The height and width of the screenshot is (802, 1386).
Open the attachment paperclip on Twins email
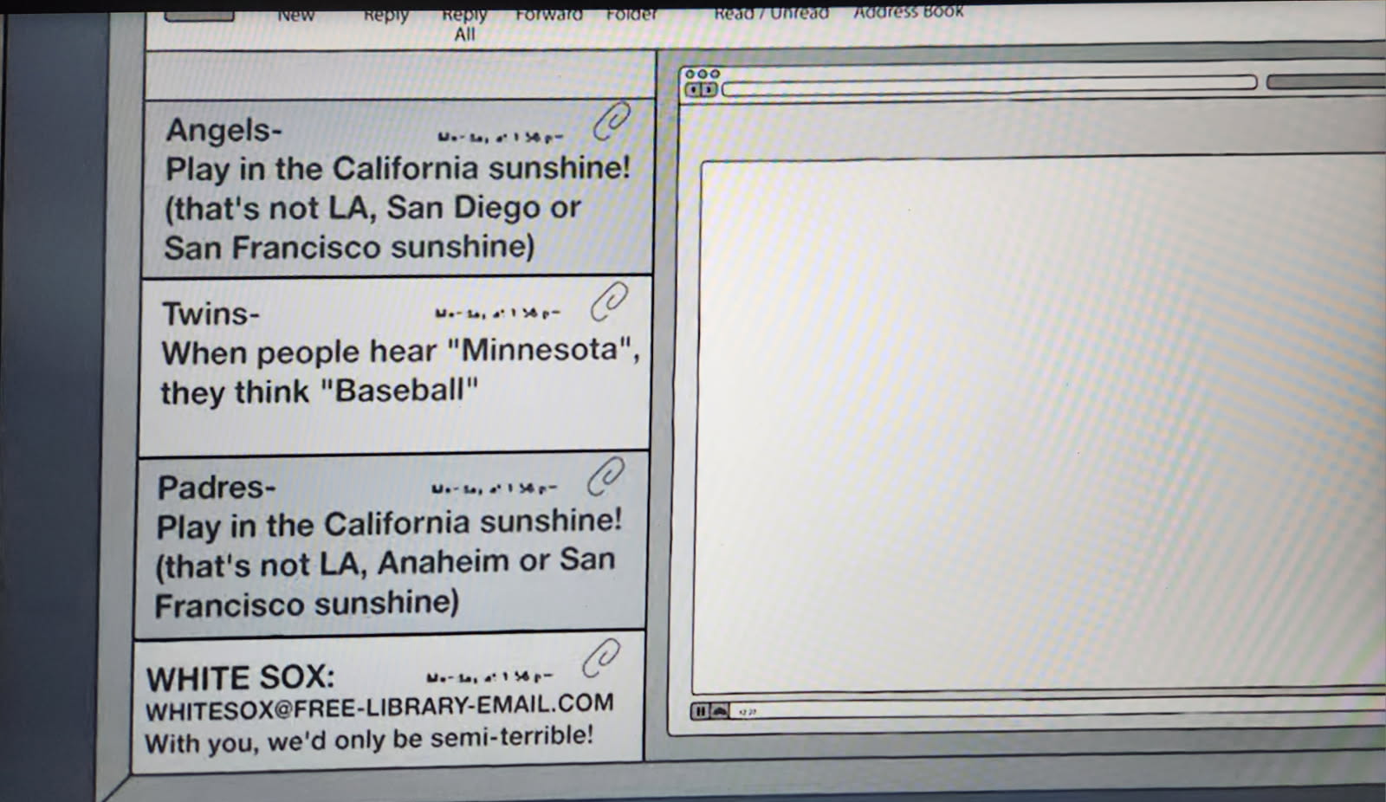(x=609, y=302)
